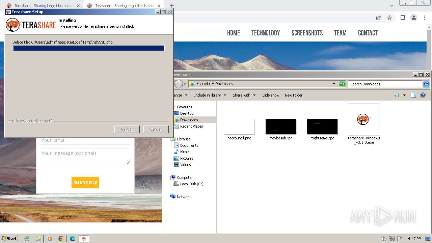Open the CONTACT page link
This screenshot has height=243, width=432.
point(368,33)
